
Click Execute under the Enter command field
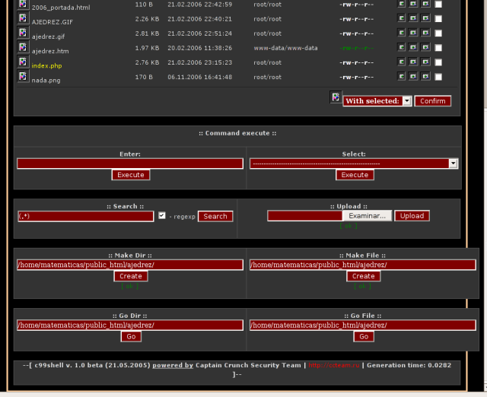click(x=130, y=175)
